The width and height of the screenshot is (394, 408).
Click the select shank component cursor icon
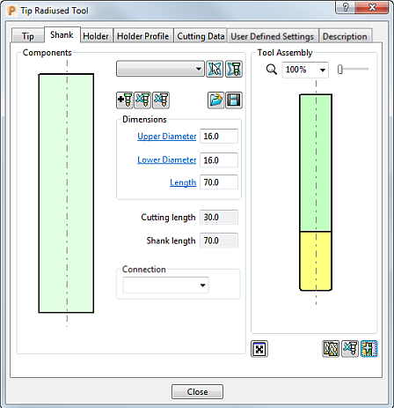click(x=215, y=69)
